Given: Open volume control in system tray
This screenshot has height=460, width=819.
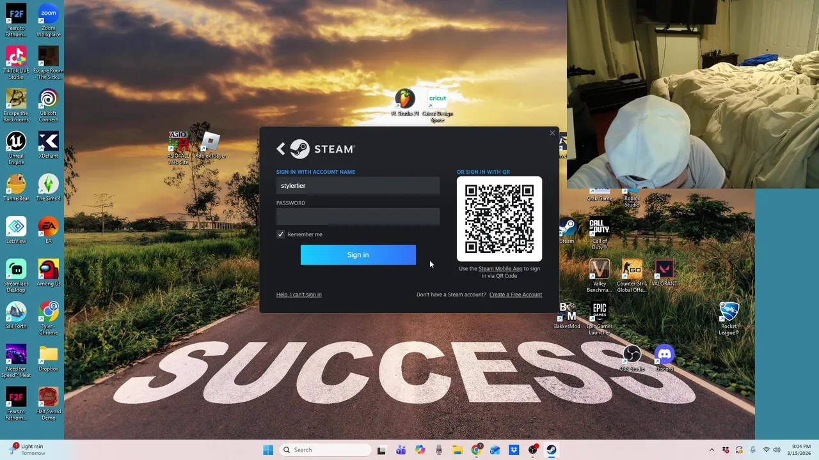Looking at the screenshot, I should pyautogui.click(x=778, y=450).
